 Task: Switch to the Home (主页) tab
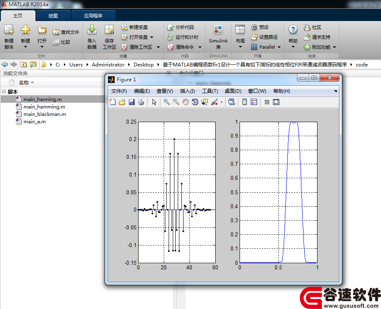tap(18, 16)
